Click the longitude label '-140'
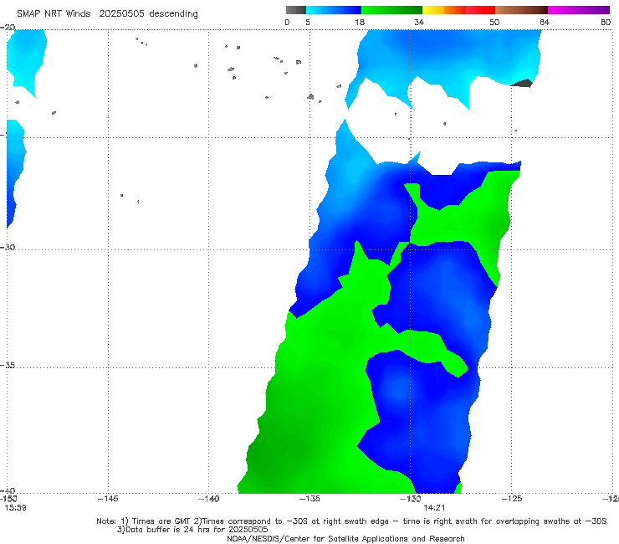The height and width of the screenshot is (544, 619). click(208, 499)
